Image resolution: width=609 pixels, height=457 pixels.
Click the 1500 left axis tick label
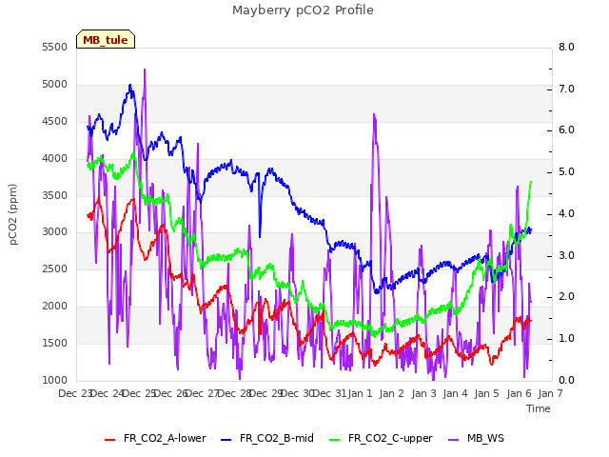click(55, 343)
